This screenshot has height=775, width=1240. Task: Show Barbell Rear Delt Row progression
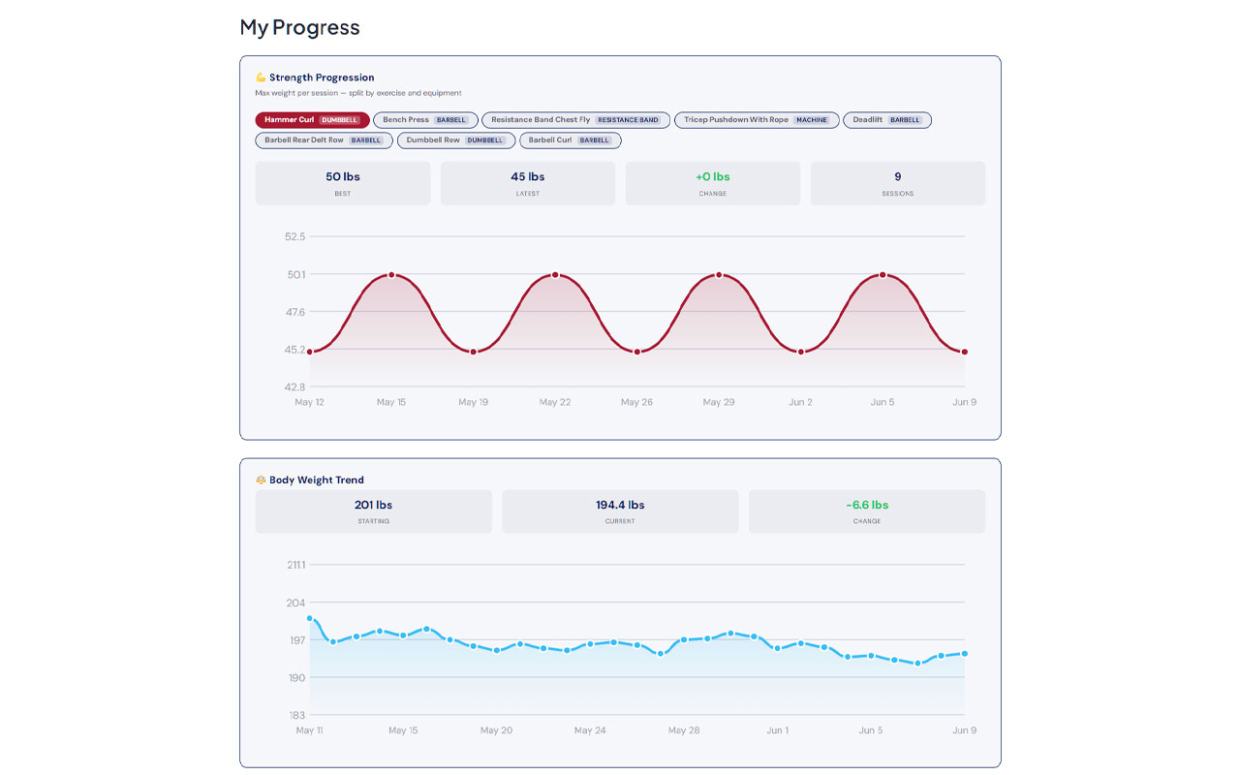tap(324, 140)
